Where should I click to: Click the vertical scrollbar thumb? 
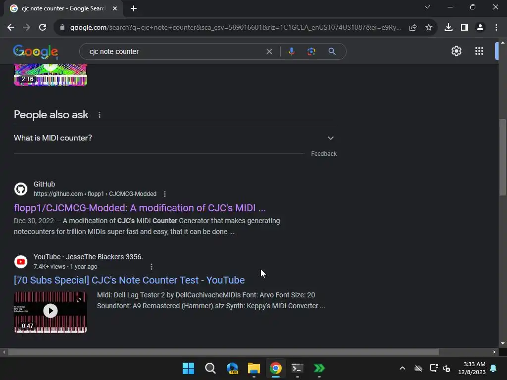(x=503, y=157)
